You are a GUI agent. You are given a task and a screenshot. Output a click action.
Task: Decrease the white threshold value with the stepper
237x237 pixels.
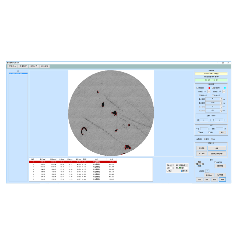[224, 92]
